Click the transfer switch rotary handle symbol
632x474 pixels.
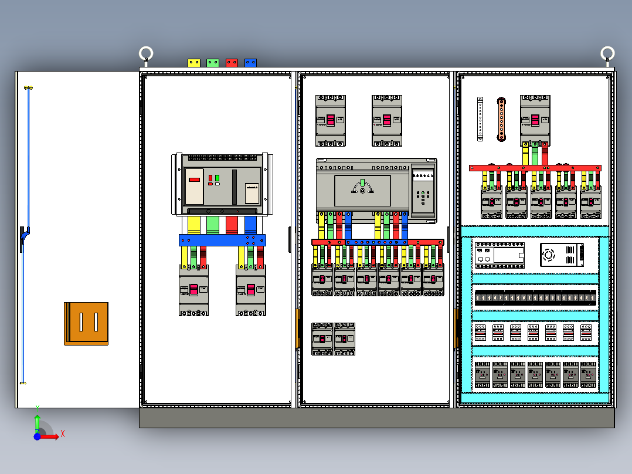point(362,187)
